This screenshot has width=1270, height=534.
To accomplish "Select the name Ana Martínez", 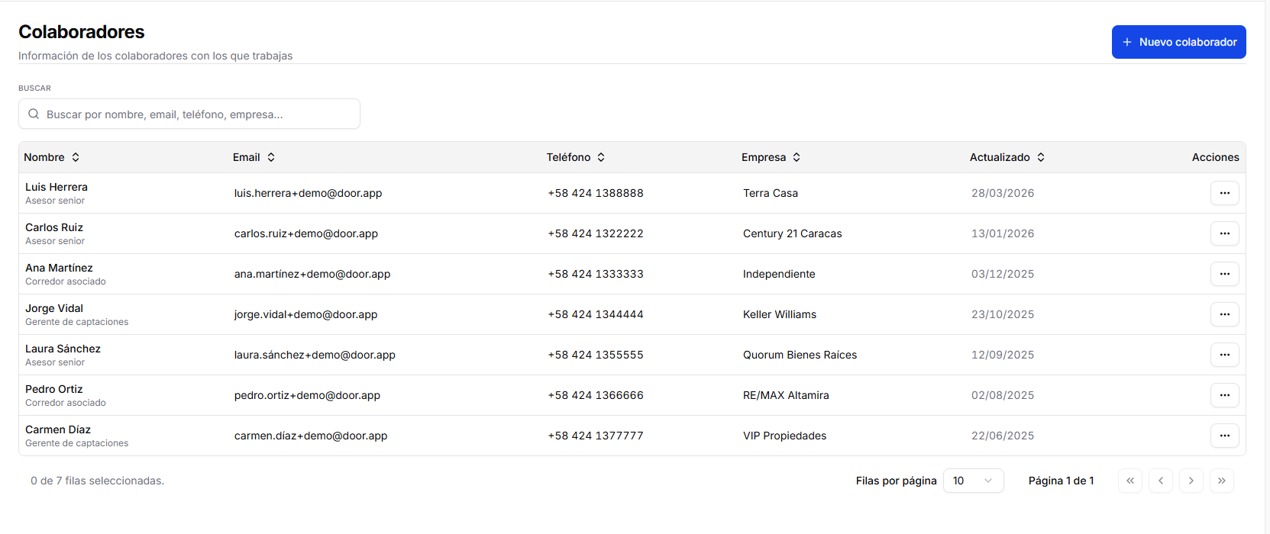I will tap(59, 268).
